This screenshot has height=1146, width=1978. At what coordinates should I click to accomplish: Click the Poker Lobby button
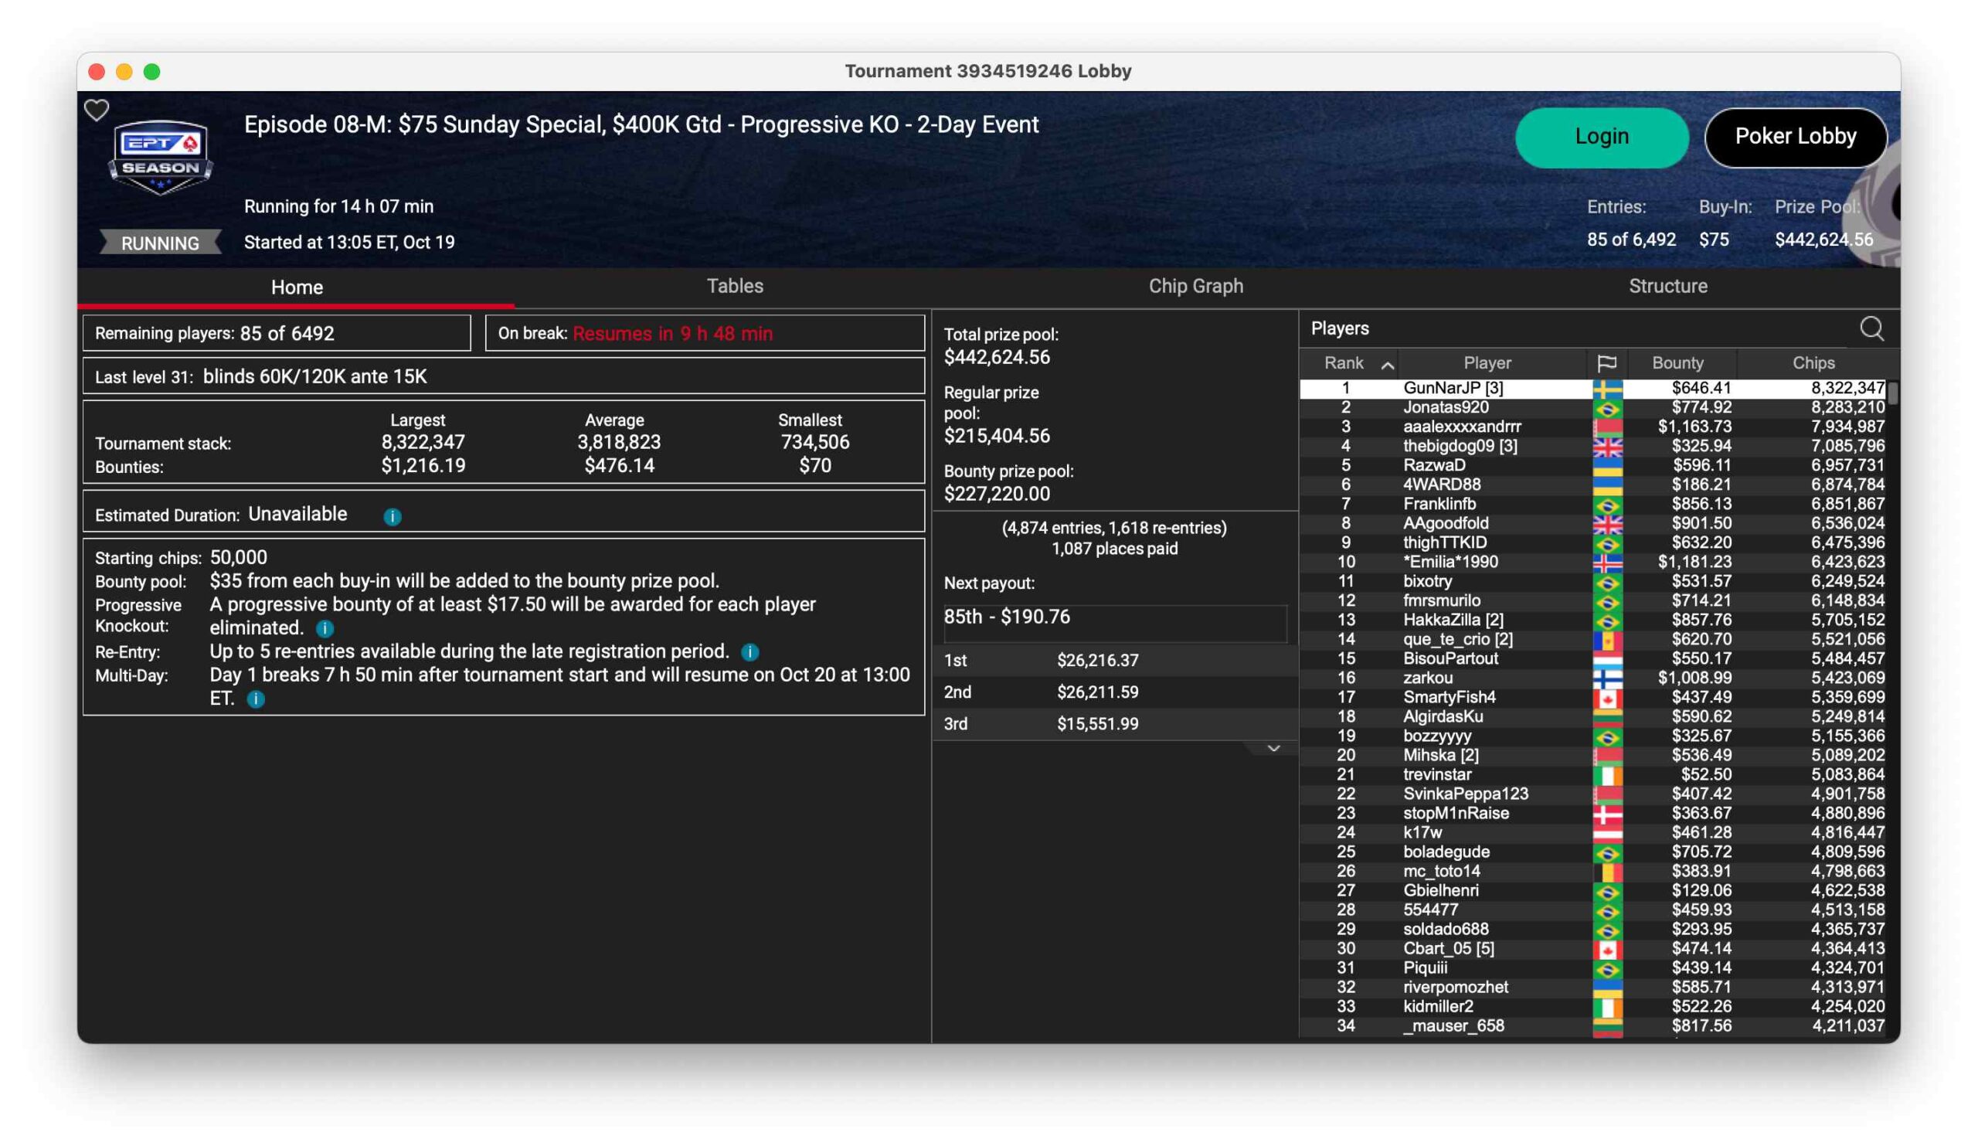[1795, 138]
